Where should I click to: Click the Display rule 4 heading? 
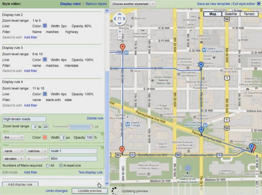point(13,82)
